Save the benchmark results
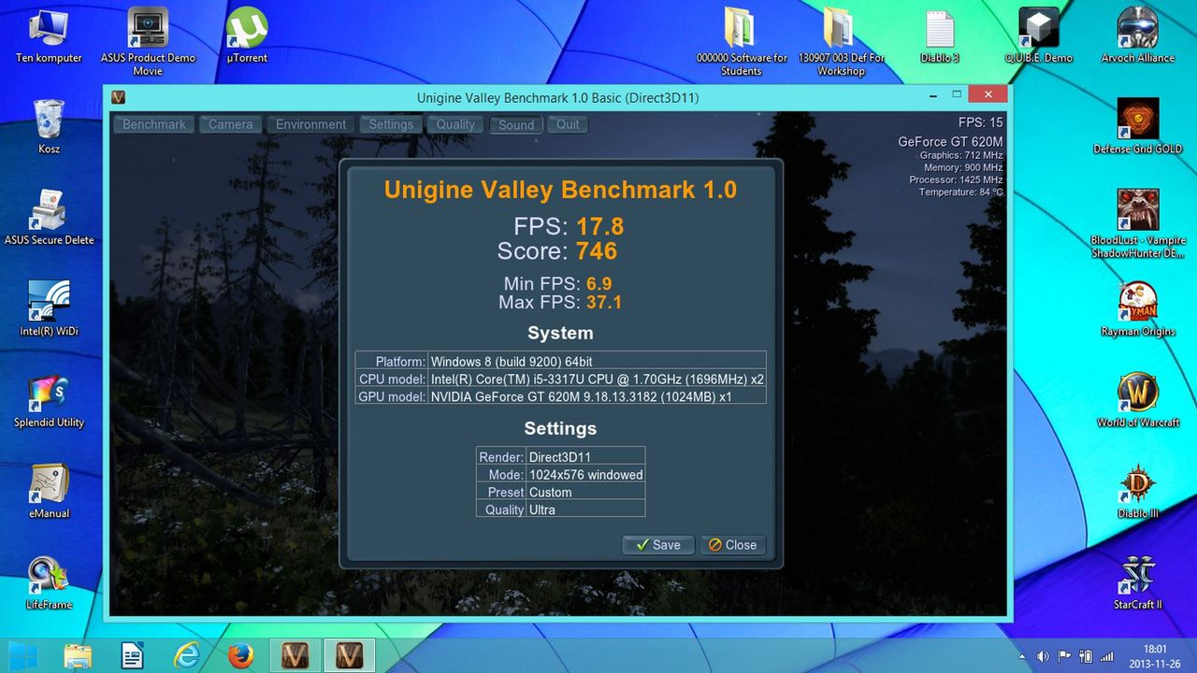This screenshot has width=1197, height=673. [658, 545]
